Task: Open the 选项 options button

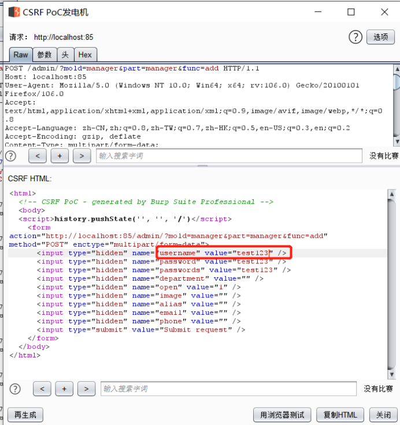Action: 380,37
